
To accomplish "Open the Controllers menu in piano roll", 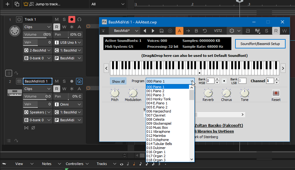I will [x=77, y=164].
